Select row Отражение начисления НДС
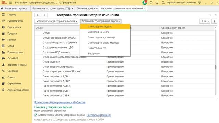 (58, 47)
